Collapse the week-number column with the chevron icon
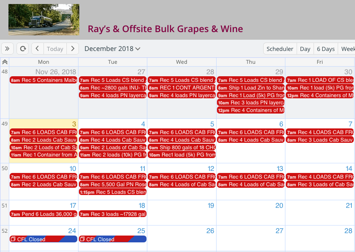355x252 pixels. (5, 61)
